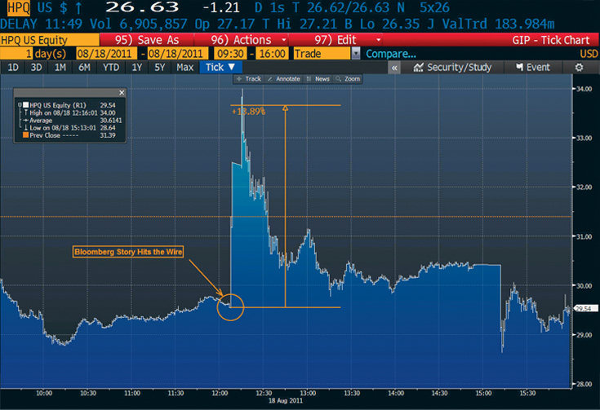Select the 5Y time range tab
This screenshot has width=600, height=410.
(159, 67)
